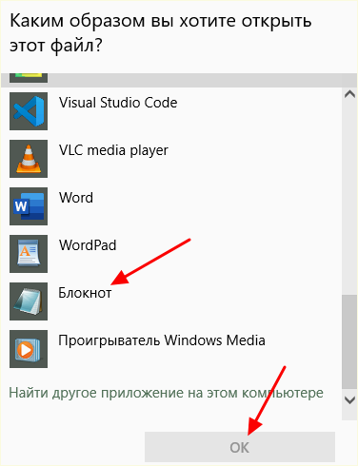The image size is (358, 466).
Task: Open Найти другое приложение на этом компьютере link
Action: [166, 393]
